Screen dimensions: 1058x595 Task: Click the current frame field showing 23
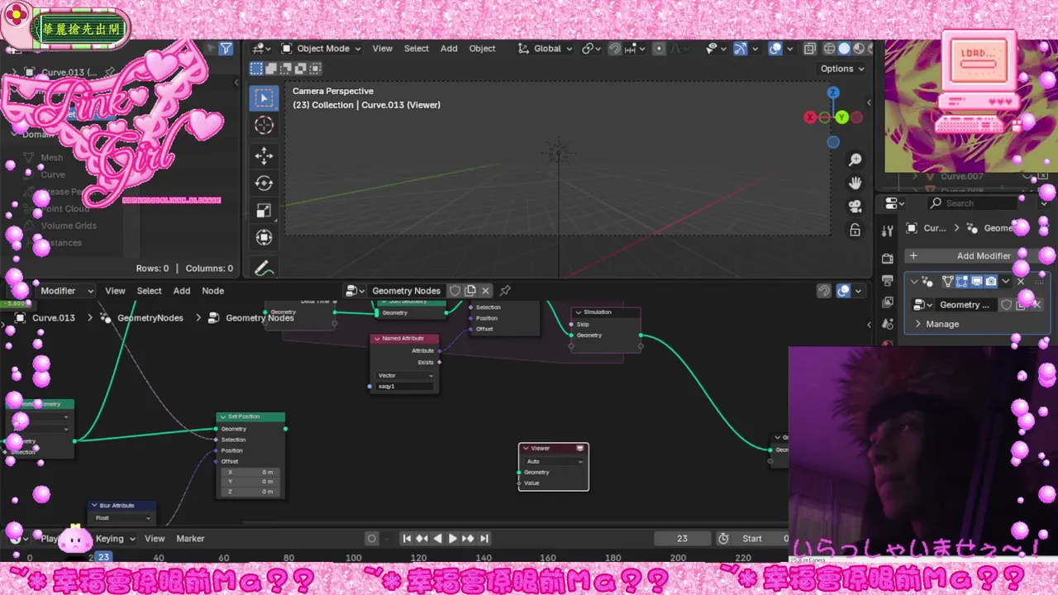682,539
